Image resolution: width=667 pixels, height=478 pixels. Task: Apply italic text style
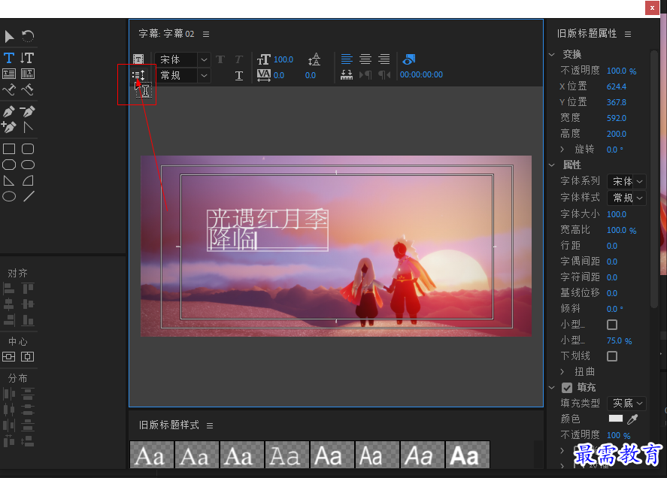click(238, 59)
